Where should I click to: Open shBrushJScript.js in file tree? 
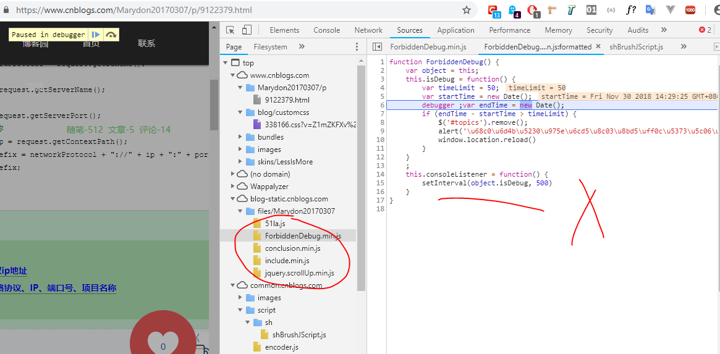coord(299,335)
